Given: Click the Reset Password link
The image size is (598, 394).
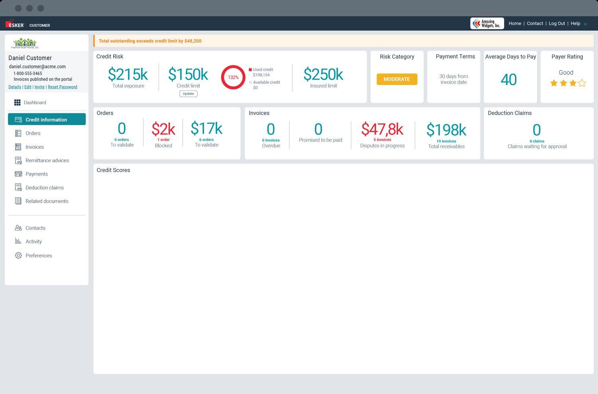Looking at the screenshot, I should pos(63,87).
